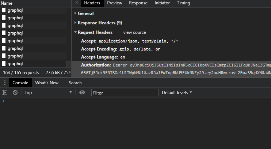Open the Search drawer tab
The width and height of the screenshot is (271, 149).
(x=75, y=83)
